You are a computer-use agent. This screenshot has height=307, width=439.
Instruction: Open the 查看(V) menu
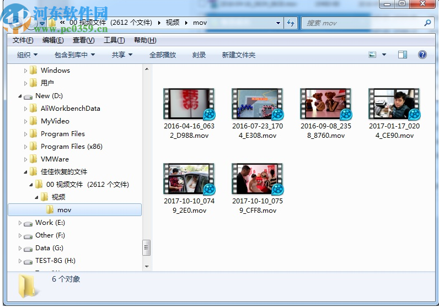pos(83,40)
